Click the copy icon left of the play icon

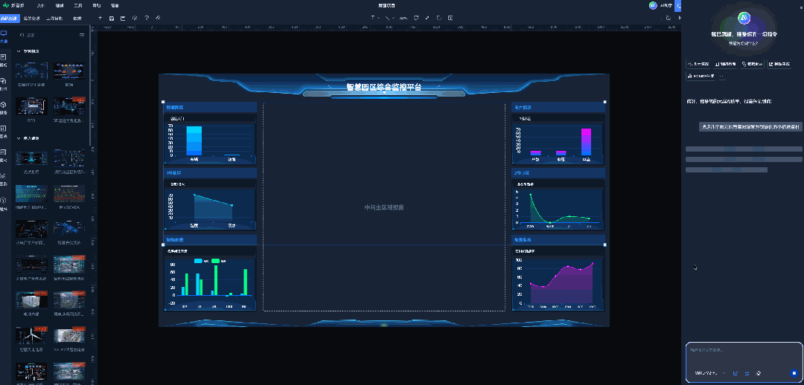(x=668, y=18)
